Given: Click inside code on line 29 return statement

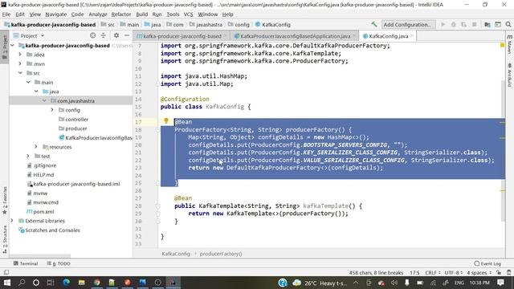Looking at the screenshot, I should click(x=267, y=214).
